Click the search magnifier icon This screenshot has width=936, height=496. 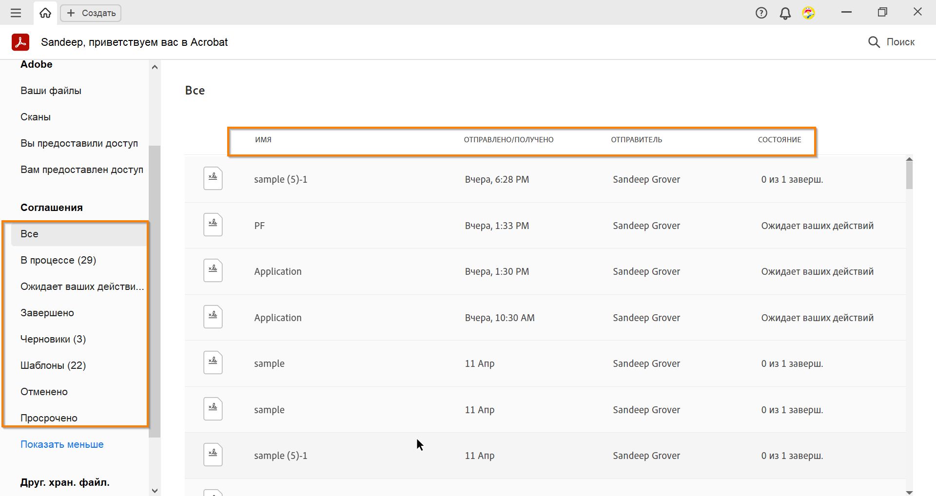coord(874,42)
